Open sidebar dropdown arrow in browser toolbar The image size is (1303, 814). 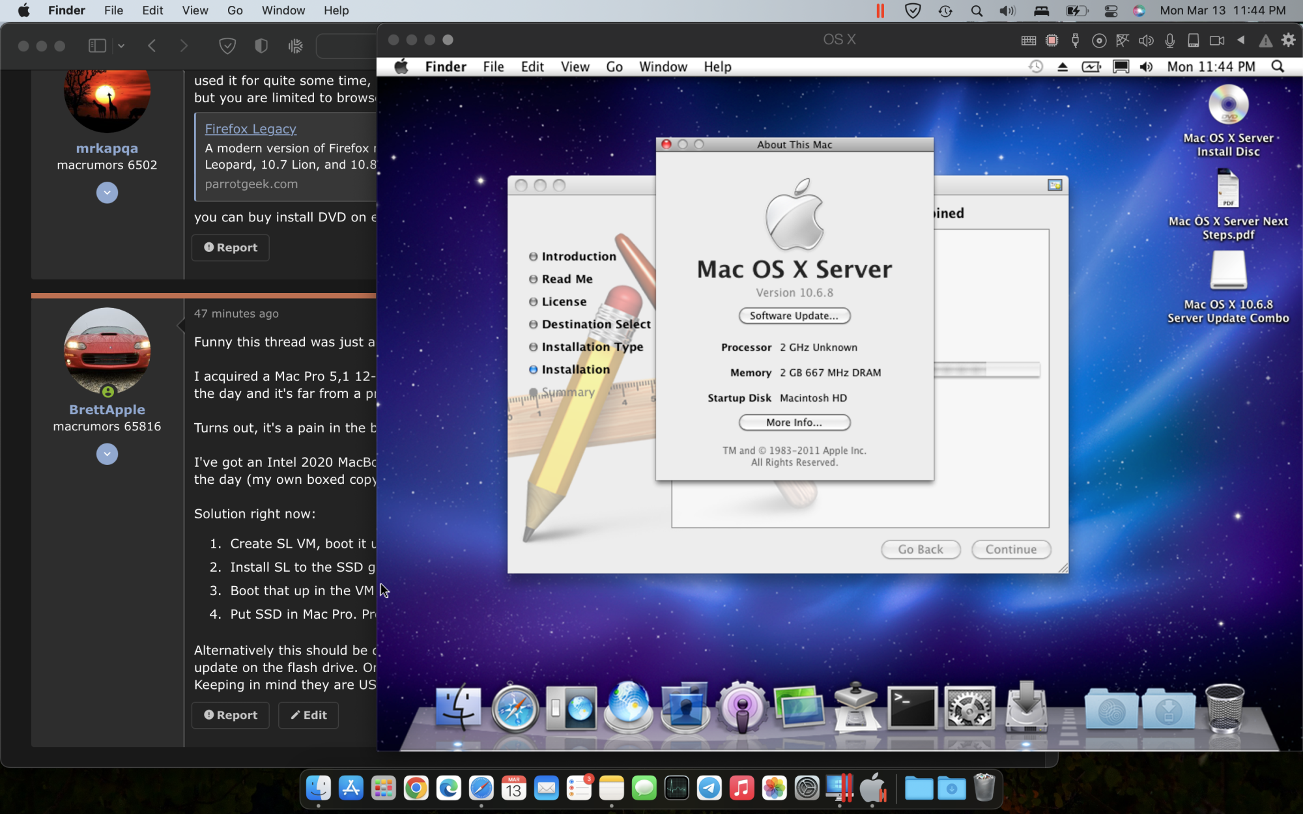pyautogui.click(x=121, y=46)
